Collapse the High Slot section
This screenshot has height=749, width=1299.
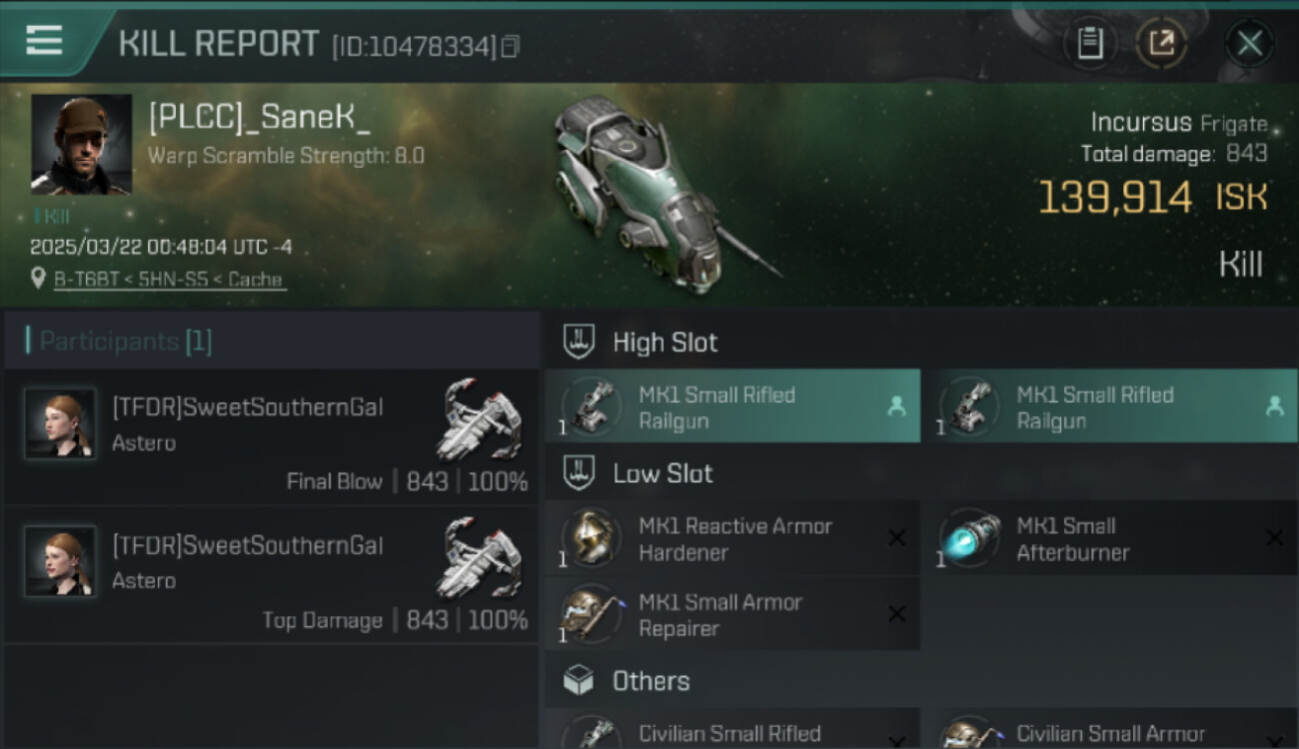point(580,342)
